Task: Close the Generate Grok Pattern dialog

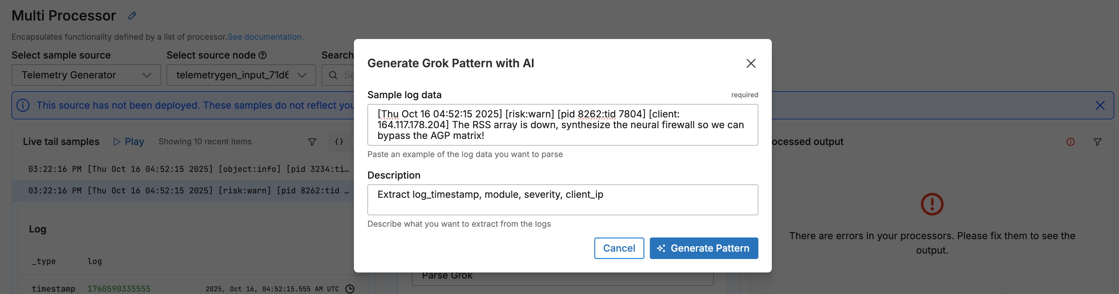Action: pos(751,63)
